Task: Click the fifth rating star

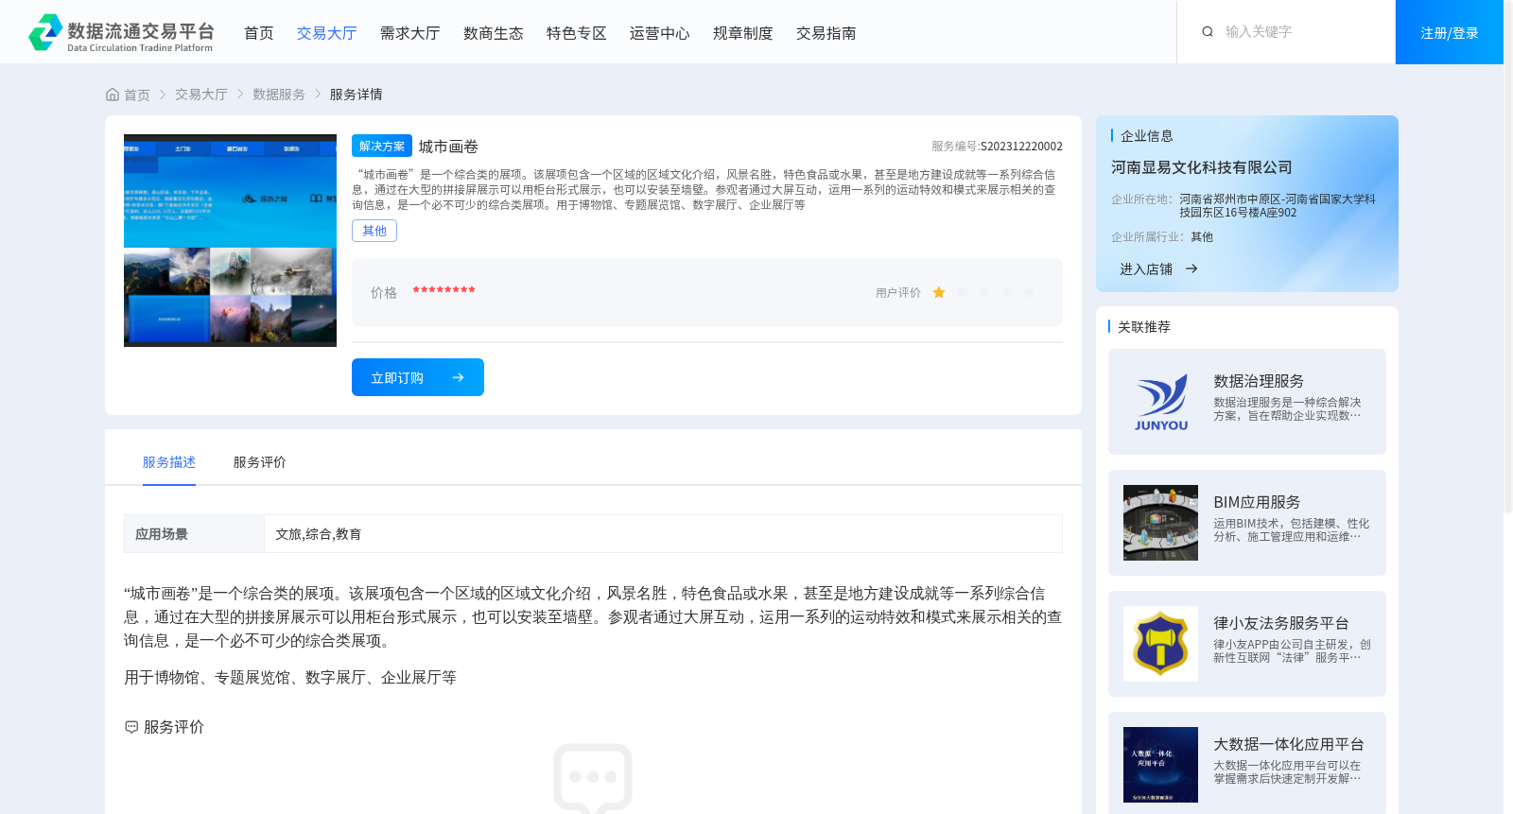Action: (1030, 293)
